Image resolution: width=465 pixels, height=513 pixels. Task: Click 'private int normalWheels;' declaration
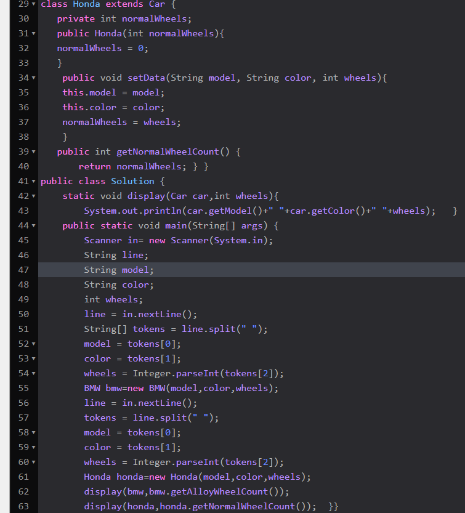point(124,18)
